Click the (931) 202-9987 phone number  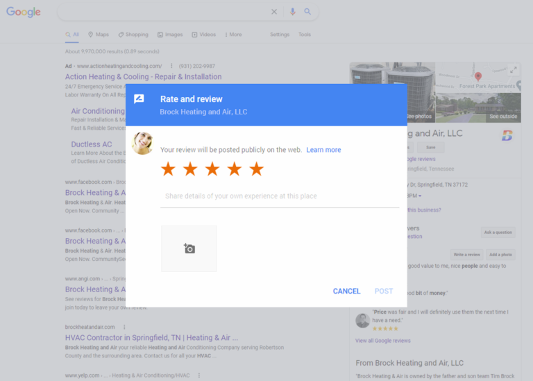tap(197, 66)
